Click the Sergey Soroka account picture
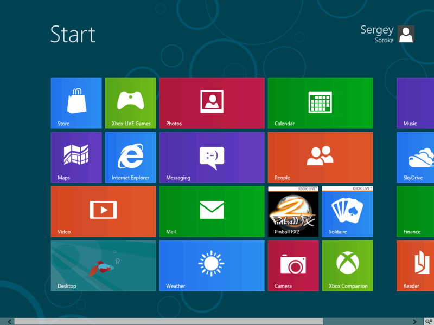 tap(406, 34)
